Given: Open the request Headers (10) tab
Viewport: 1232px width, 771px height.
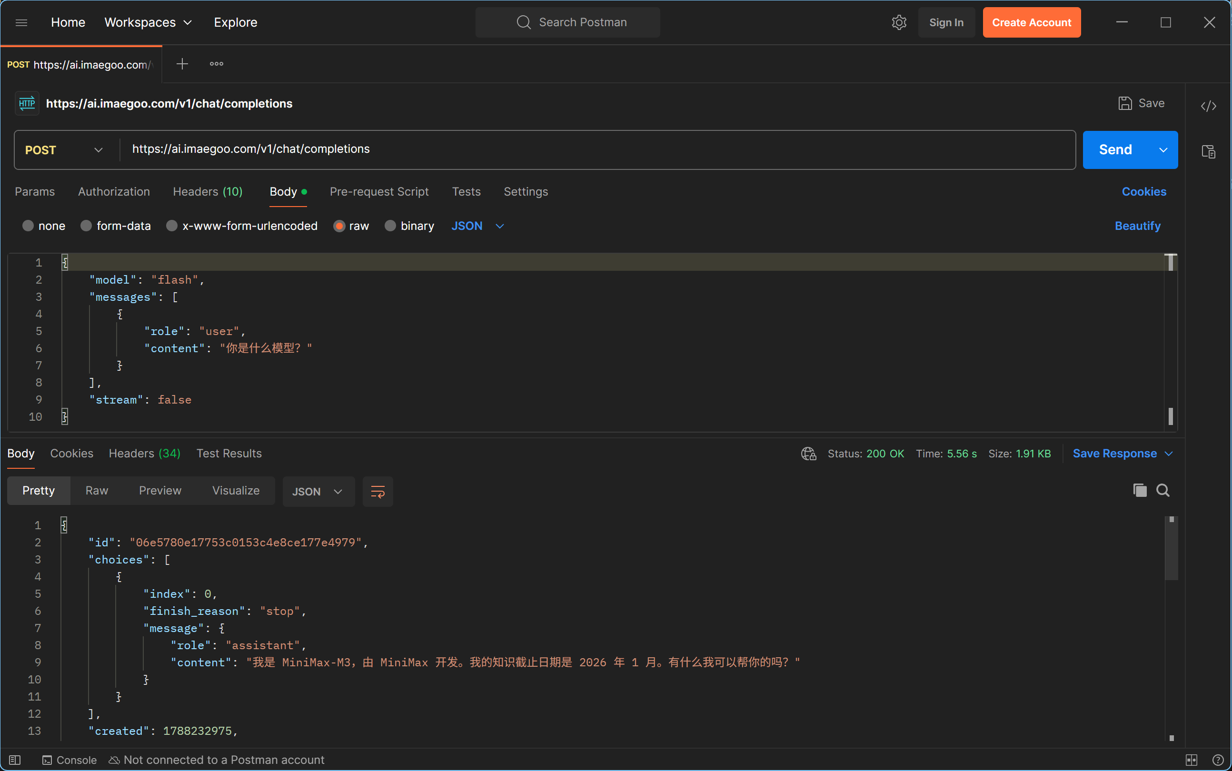Looking at the screenshot, I should pos(208,192).
